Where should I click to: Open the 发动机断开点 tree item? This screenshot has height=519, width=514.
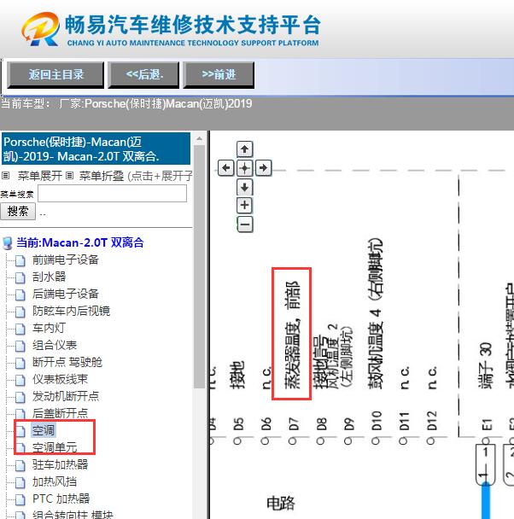(66, 396)
